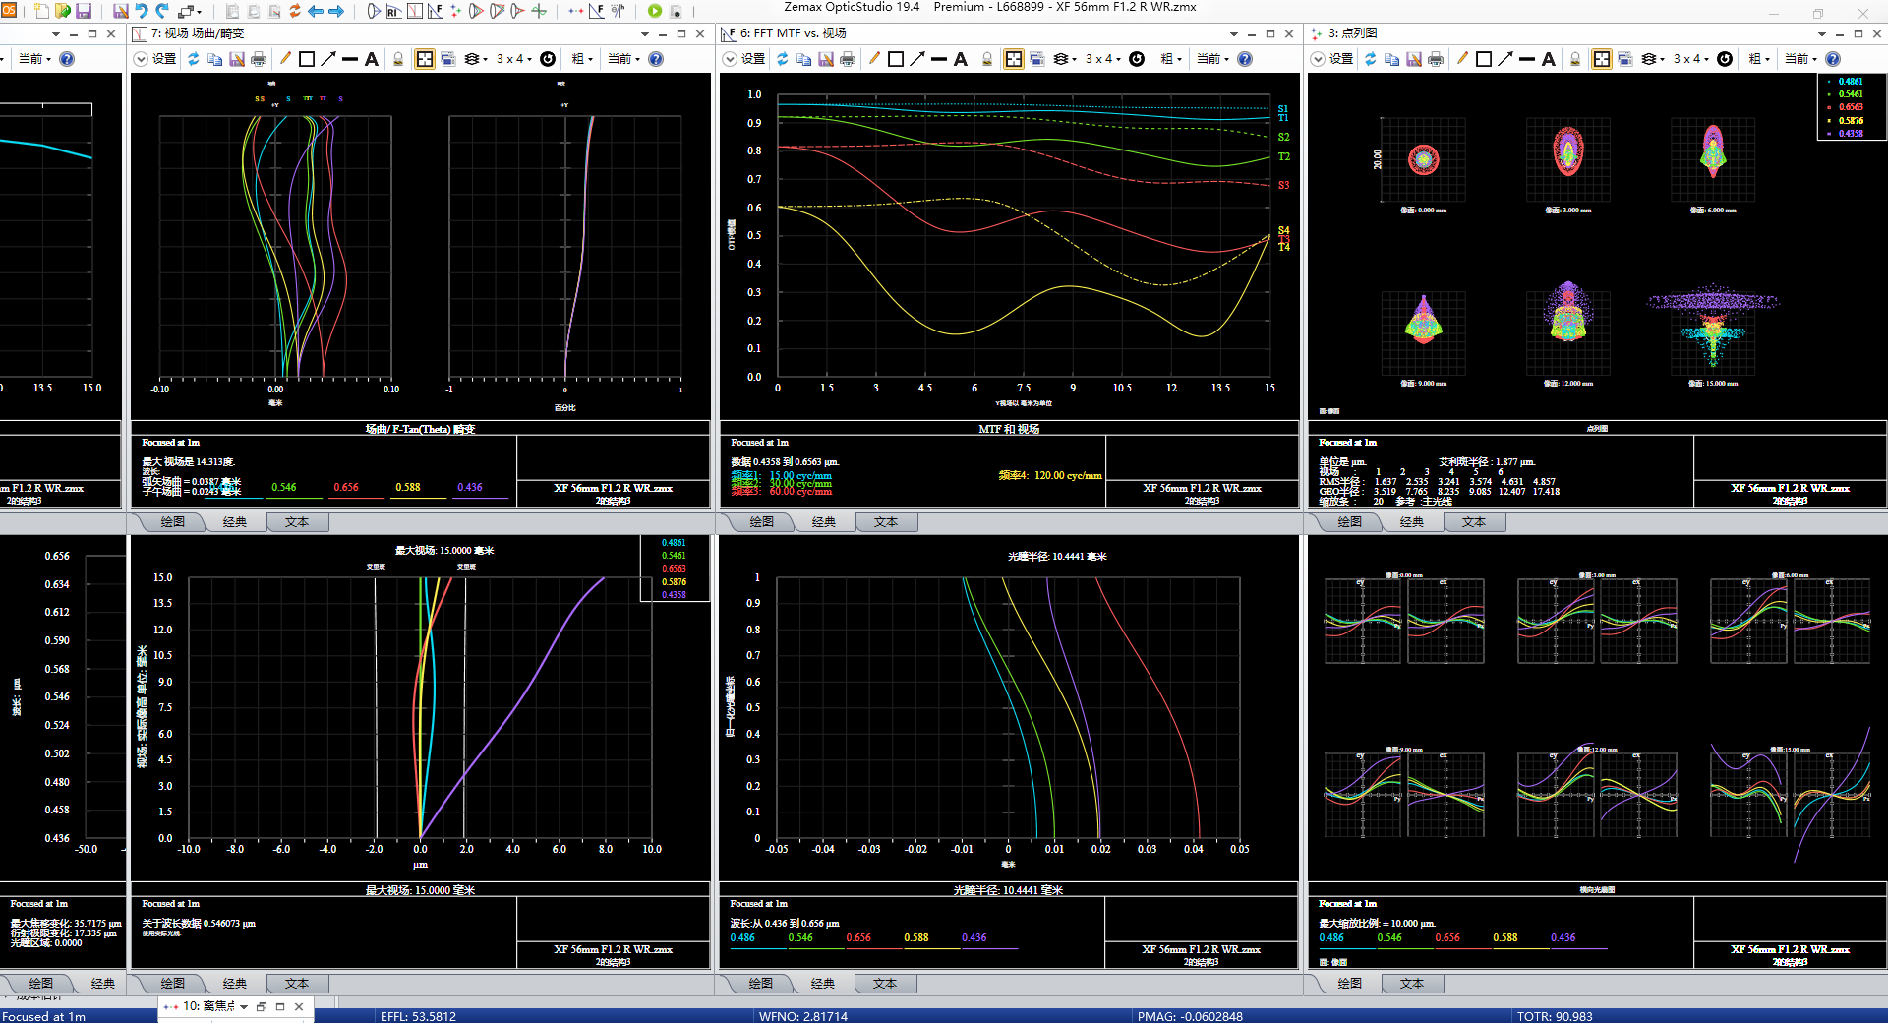This screenshot has height=1023, width=1888.
Task: Select the pencil annotation tool in spot diagram window
Action: coord(1462,59)
